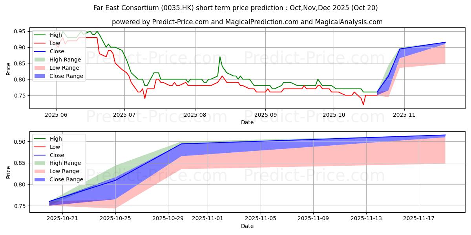Click the Low Range swatch in bottom legend
The height and width of the screenshot is (235, 471).
[x=41, y=171]
